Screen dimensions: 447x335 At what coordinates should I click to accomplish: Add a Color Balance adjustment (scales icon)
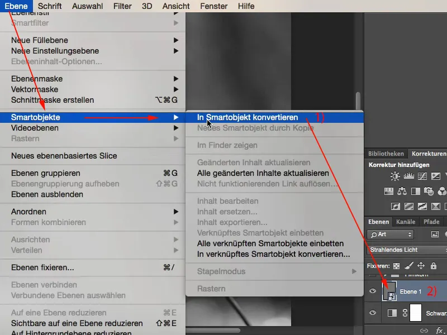pyautogui.click(x=402, y=191)
